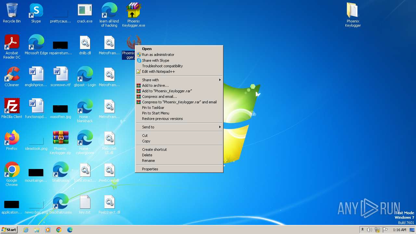
Task: Open Windows Explorer from the taskbar
Action: click(37, 230)
